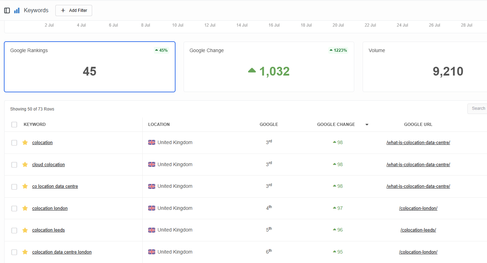Toggle favorite star for colocation leeds

click(25, 230)
